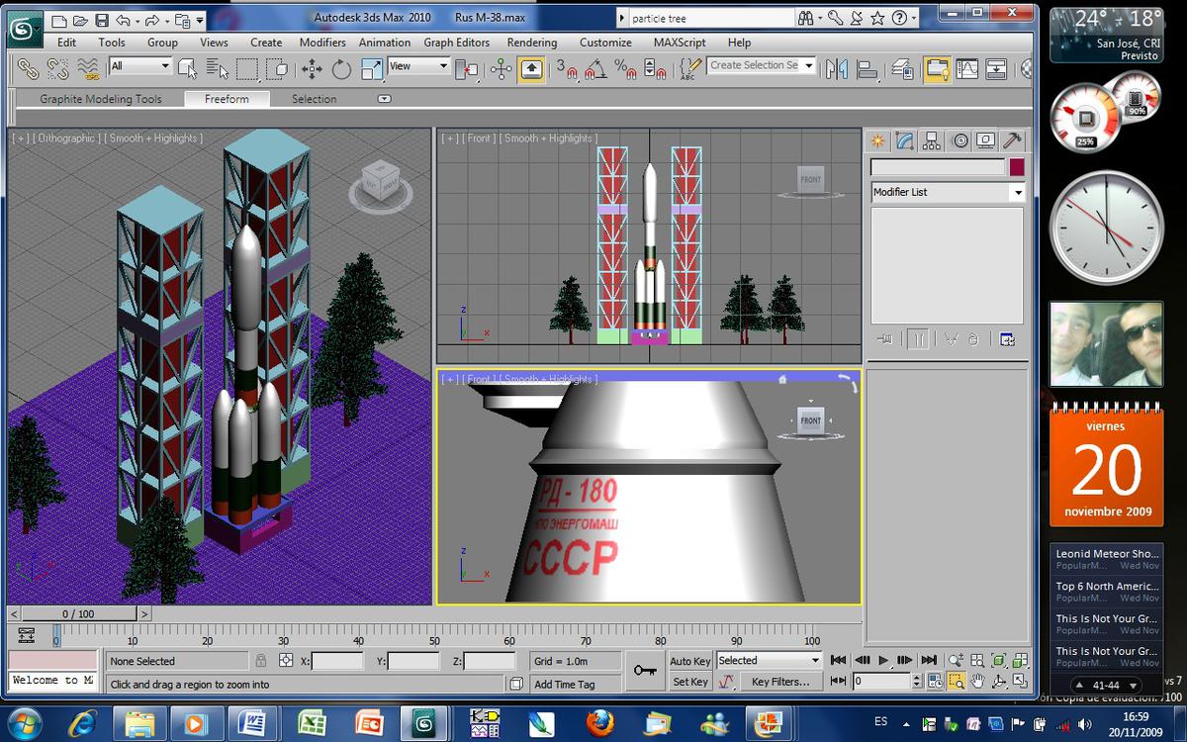Toggle the Angle Snap button

click(594, 68)
